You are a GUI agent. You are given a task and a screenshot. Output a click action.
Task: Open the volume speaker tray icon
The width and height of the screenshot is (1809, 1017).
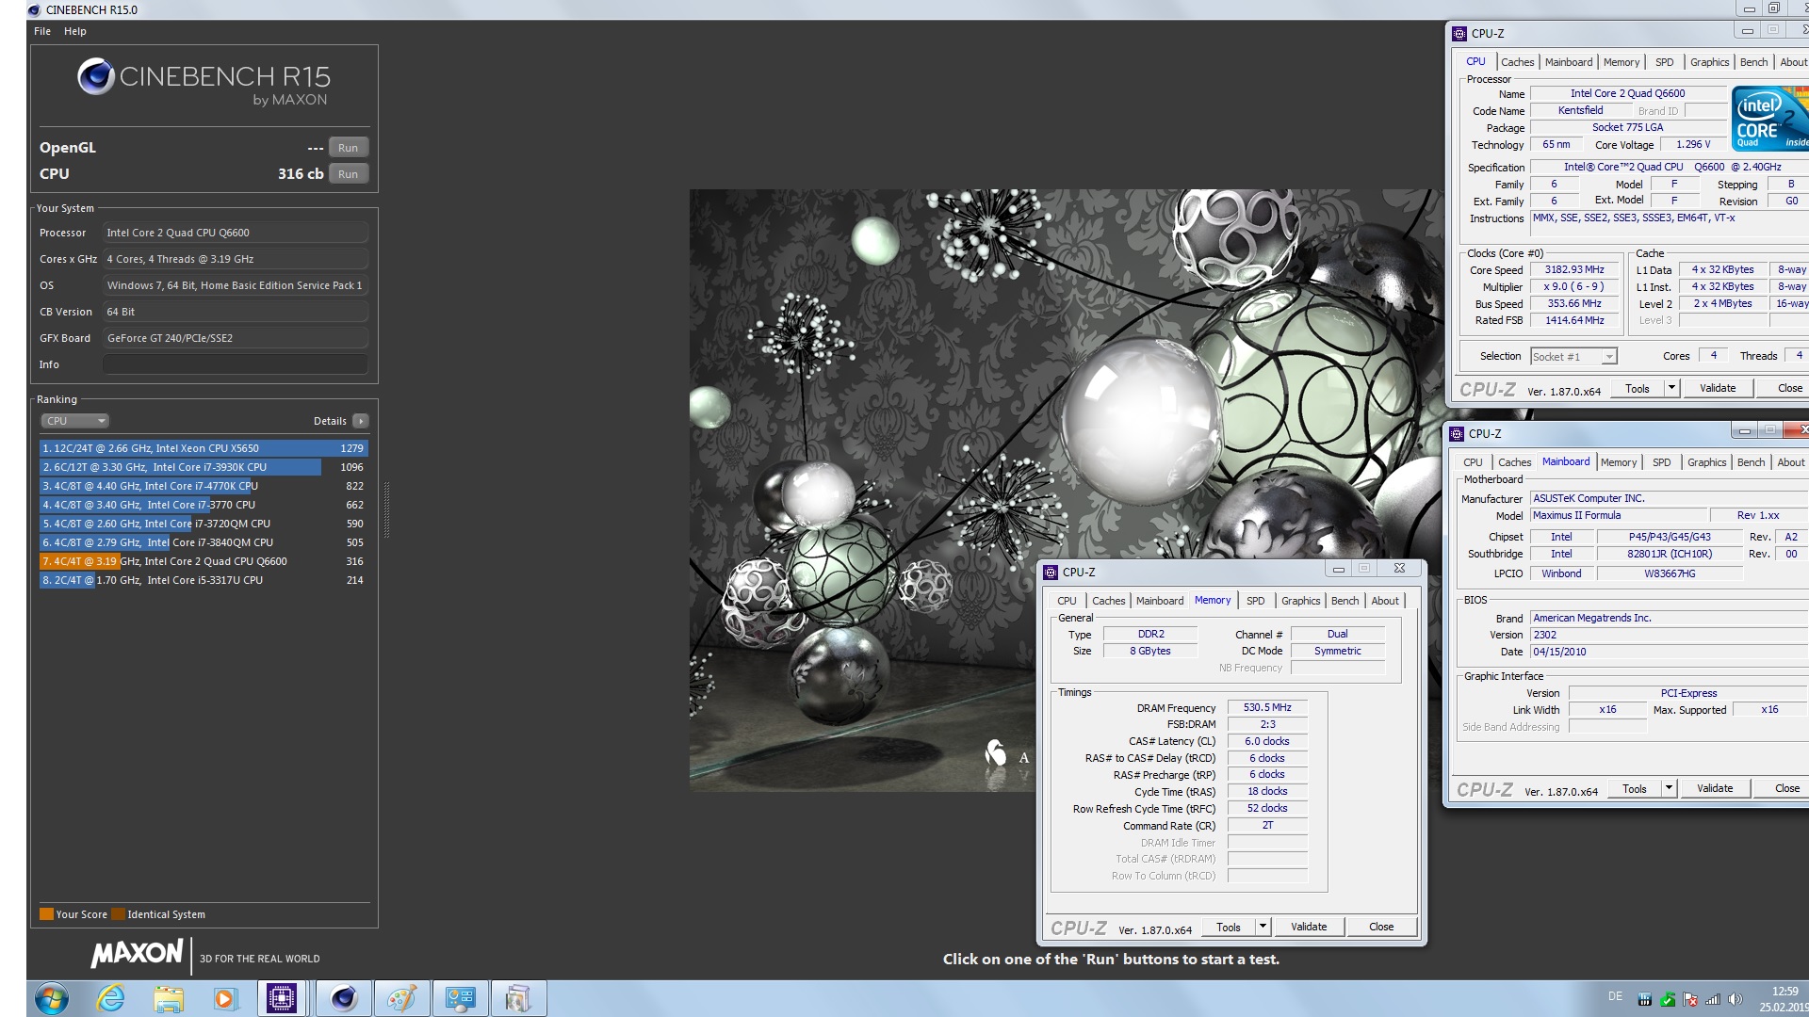pos(1736,1000)
